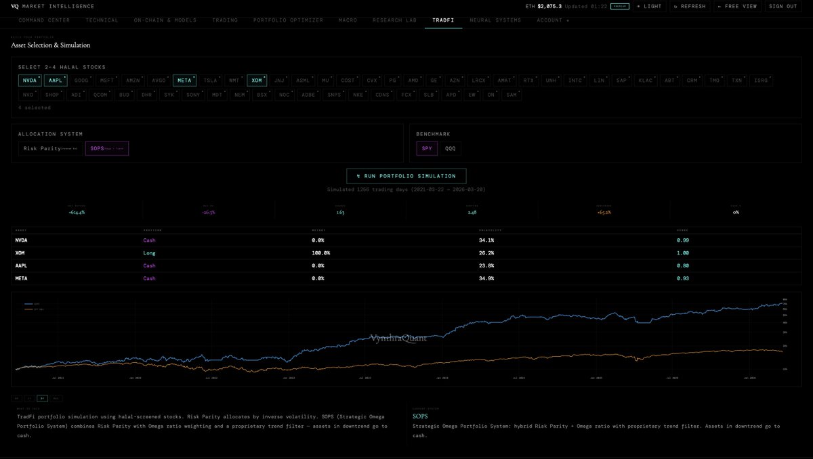Image resolution: width=813 pixels, height=459 pixels.
Task: Deselect the AAPL stock chip
Action: click(56, 81)
